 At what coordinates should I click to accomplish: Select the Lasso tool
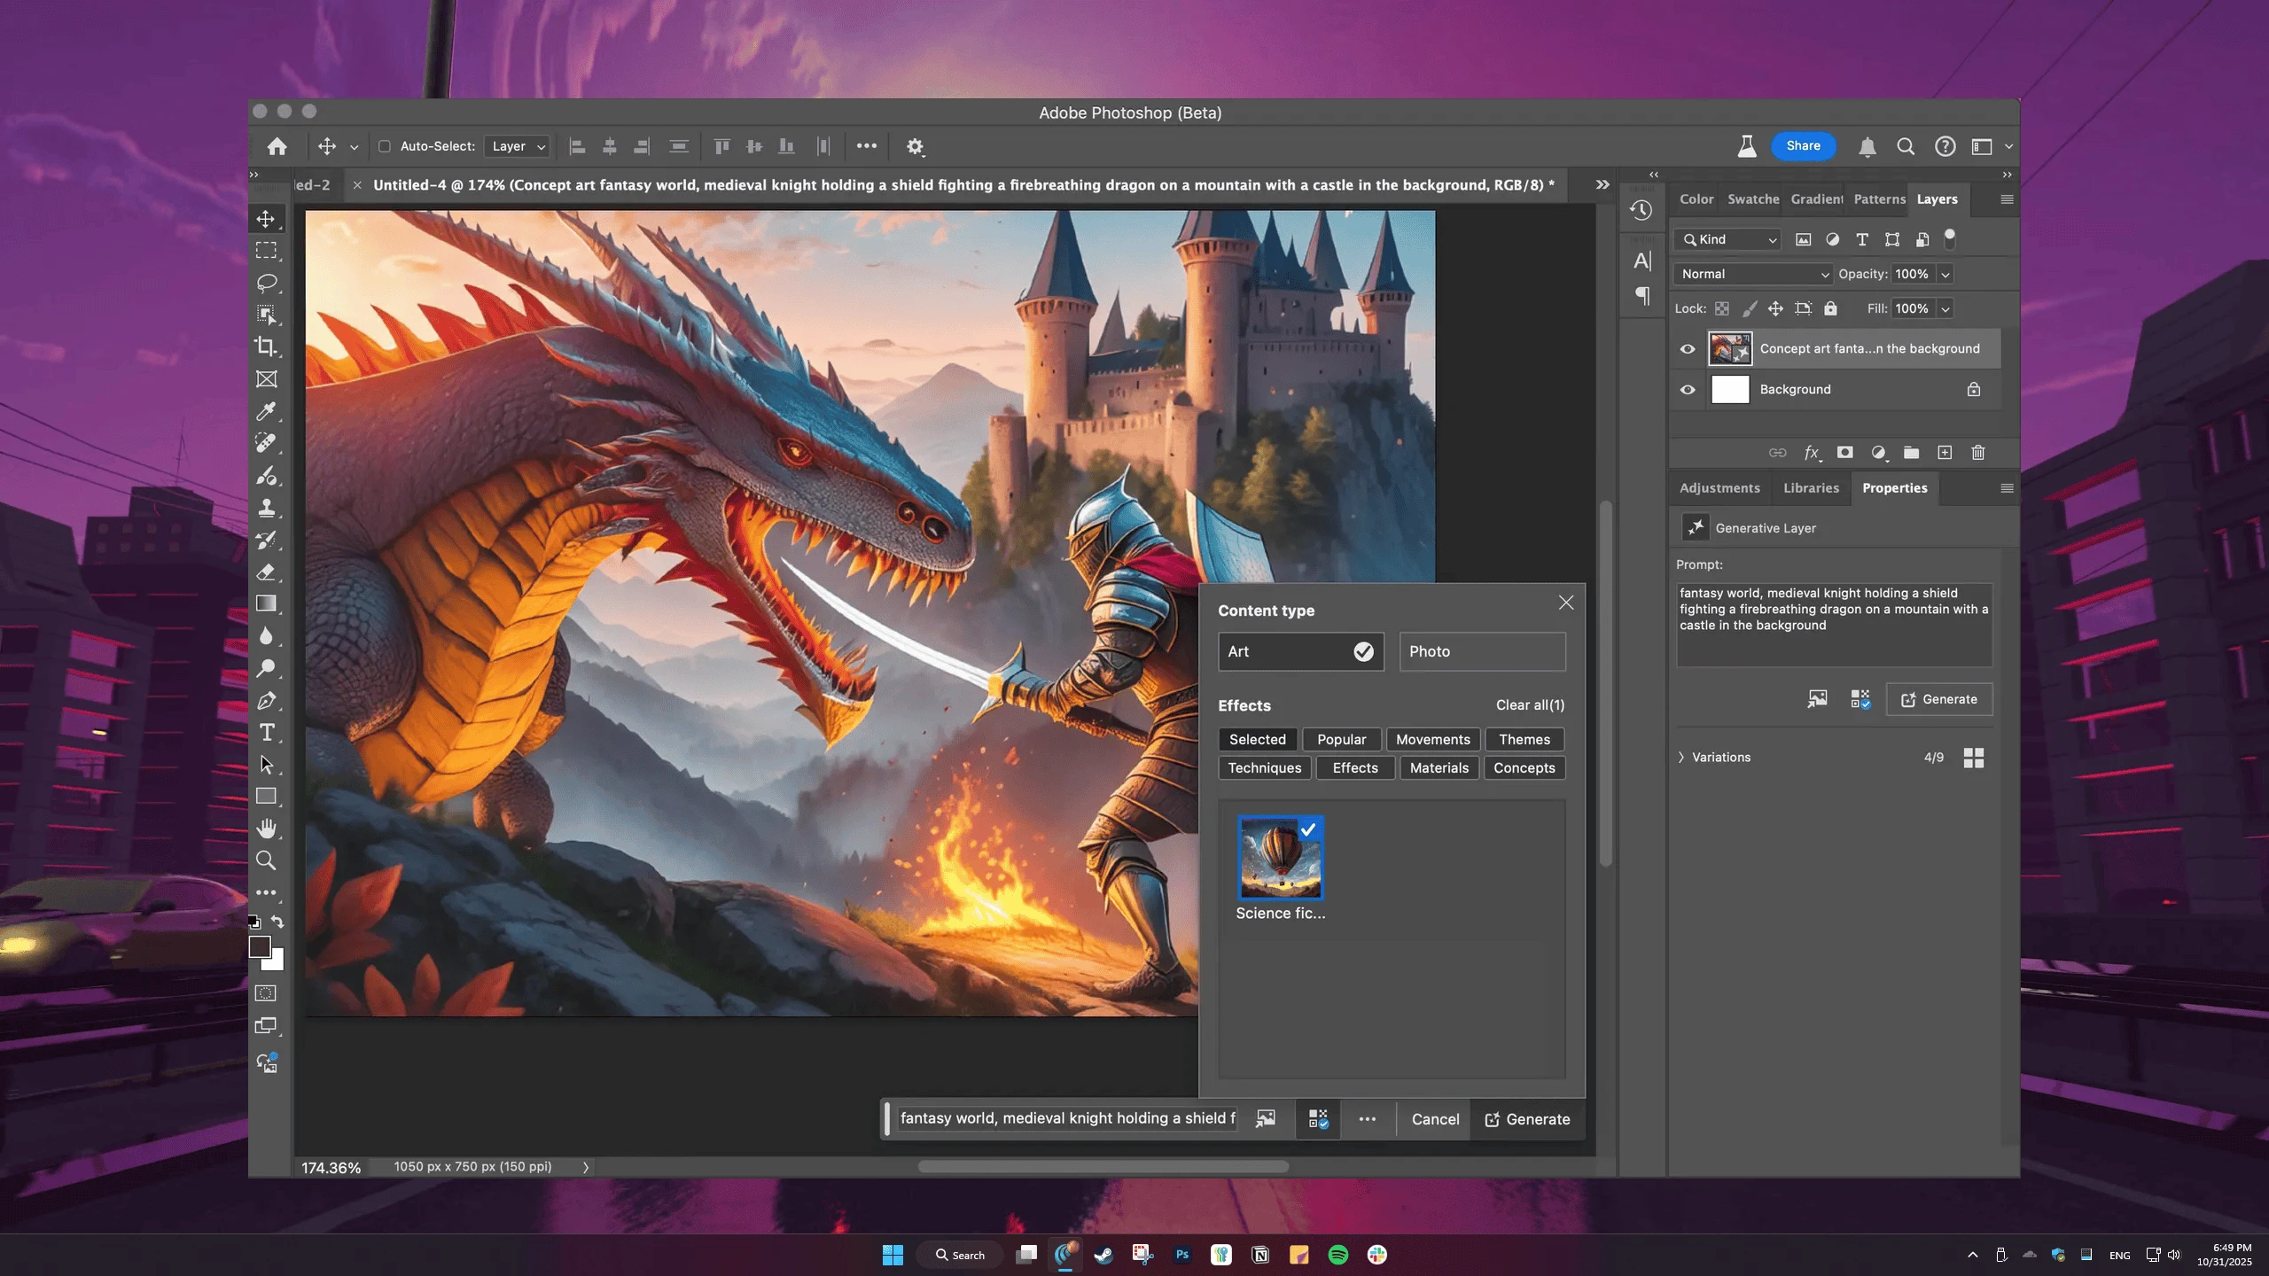266,283
